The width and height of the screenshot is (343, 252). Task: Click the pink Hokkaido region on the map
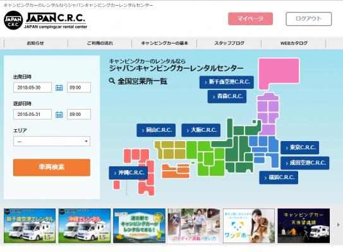pyautogui.click(x=279, y=72)
